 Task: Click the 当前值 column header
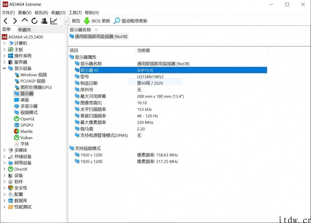click(143, 50)
